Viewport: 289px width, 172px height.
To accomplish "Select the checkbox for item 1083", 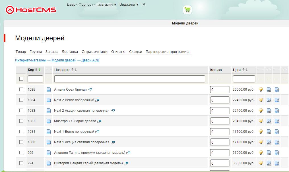I will click(x=21, y=110).
